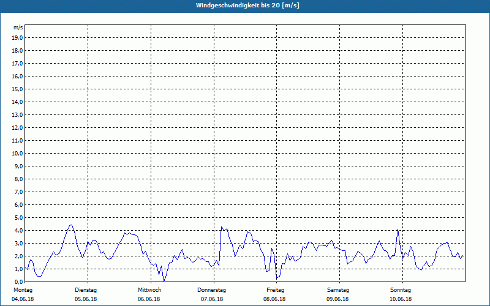Select the '12,0' y-axis value

pyautogui.click(x=18, y=128)
